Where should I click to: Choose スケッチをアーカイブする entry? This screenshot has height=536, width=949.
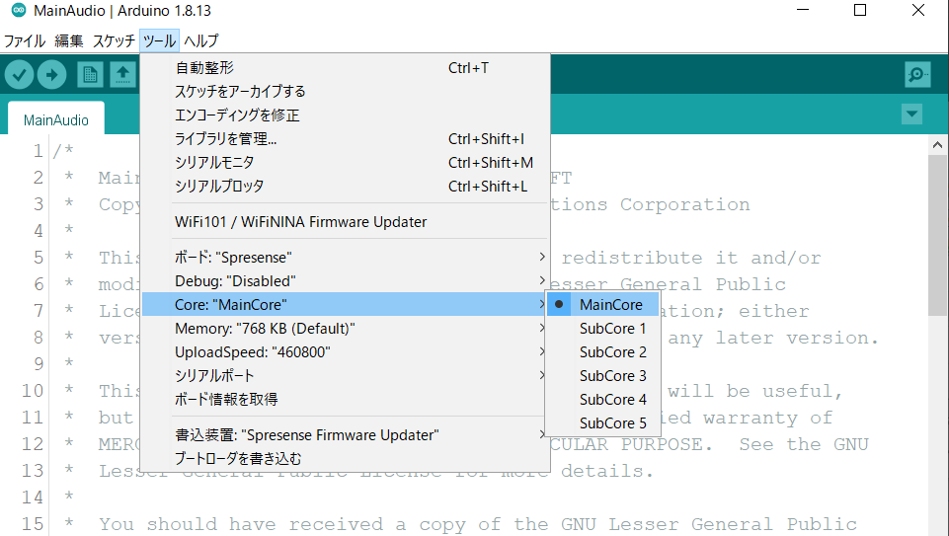[346, 92]
